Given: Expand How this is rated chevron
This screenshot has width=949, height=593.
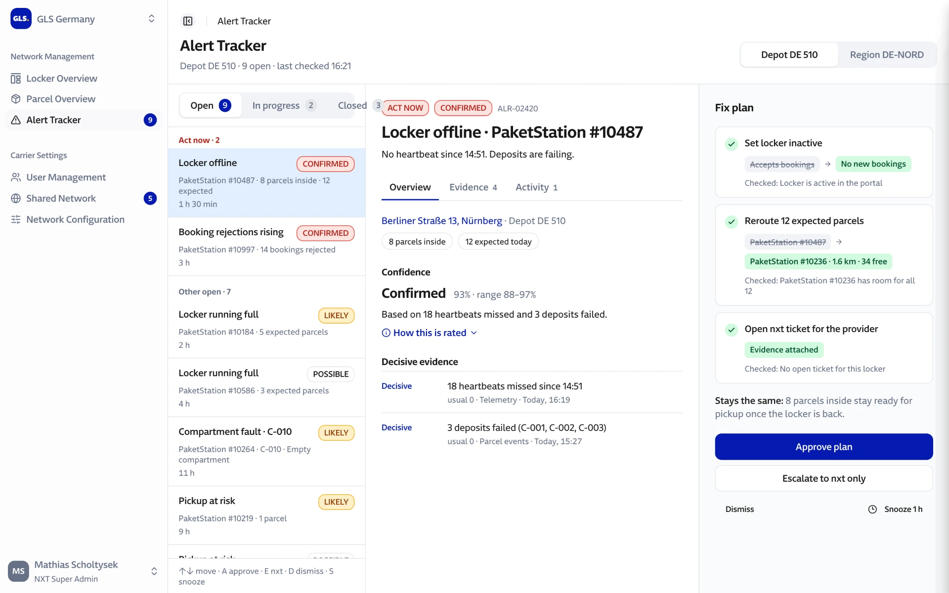Looking at the screenshot, I should click(474, 333).
